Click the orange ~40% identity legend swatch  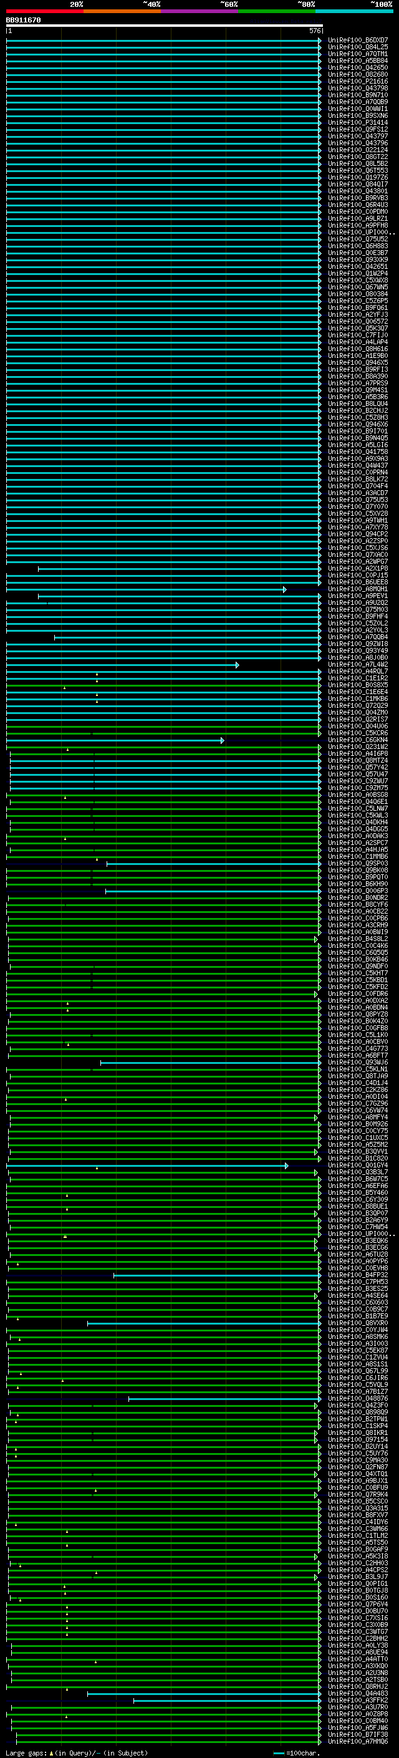click(123, 12)
